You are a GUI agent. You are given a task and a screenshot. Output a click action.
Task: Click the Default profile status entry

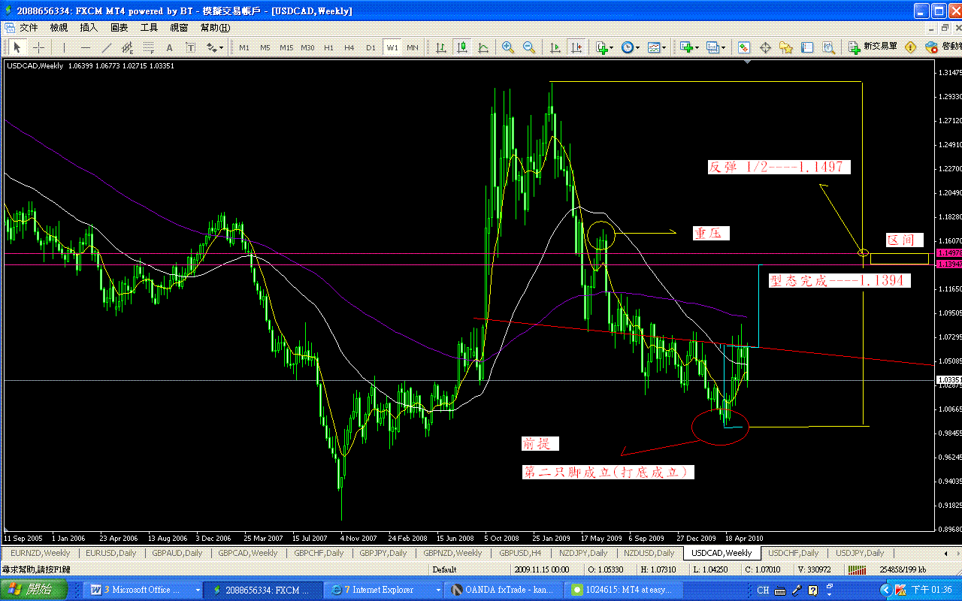(x=444, y=569)
